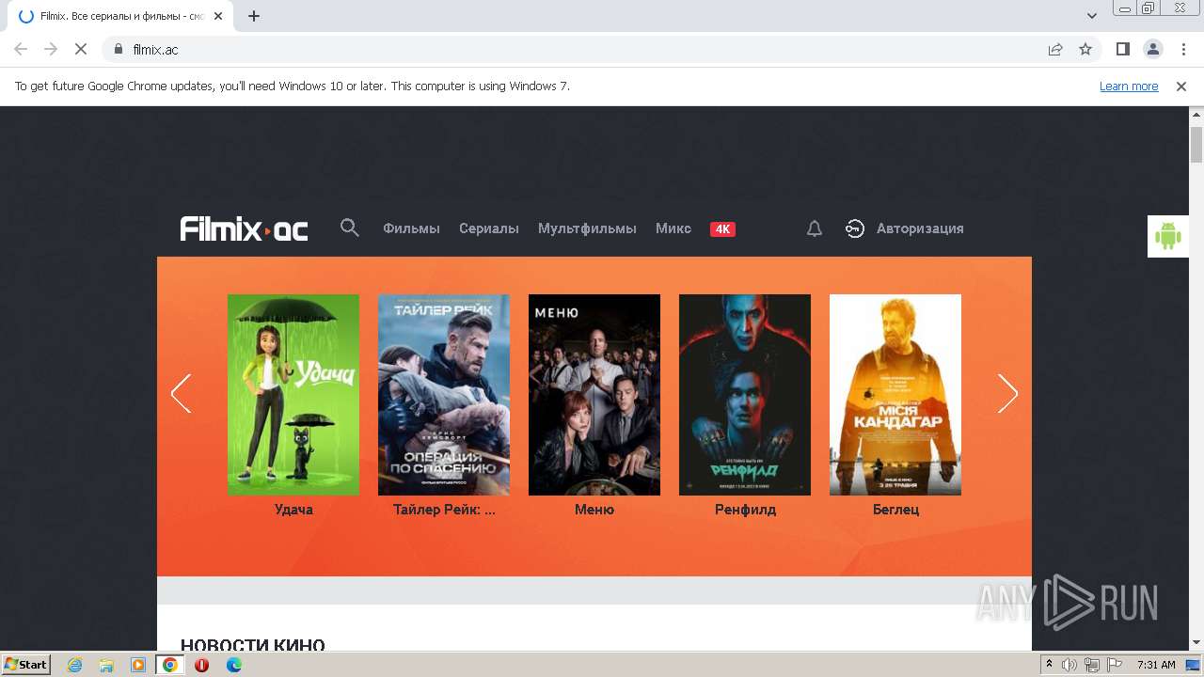This screenshot has height=677, width=1204.
Task: Click the page vertical scrollbar thumb
Action: (x=1196, y=144)
